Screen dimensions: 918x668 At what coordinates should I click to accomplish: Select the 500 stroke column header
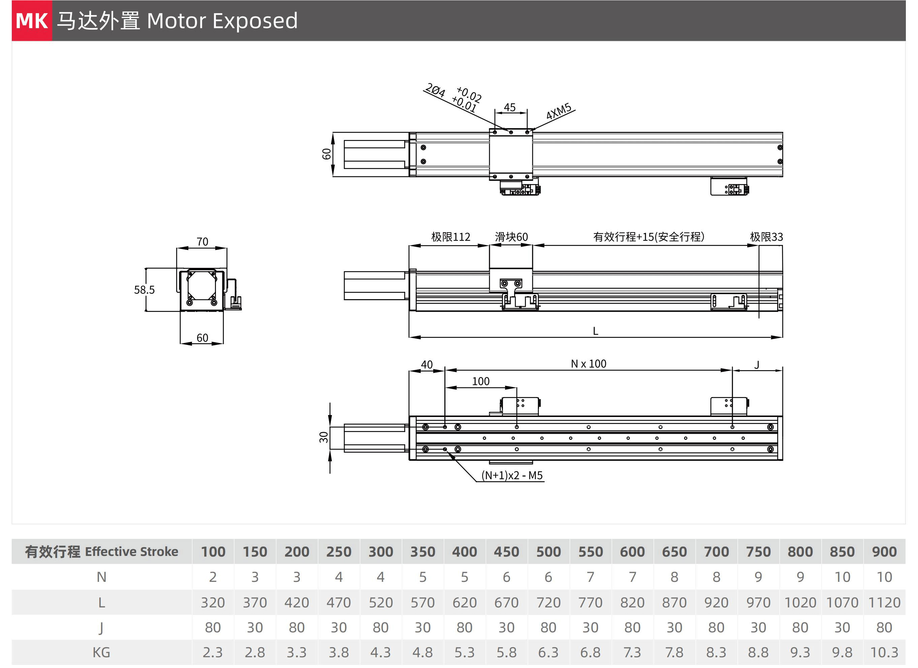tap(548, 552)
